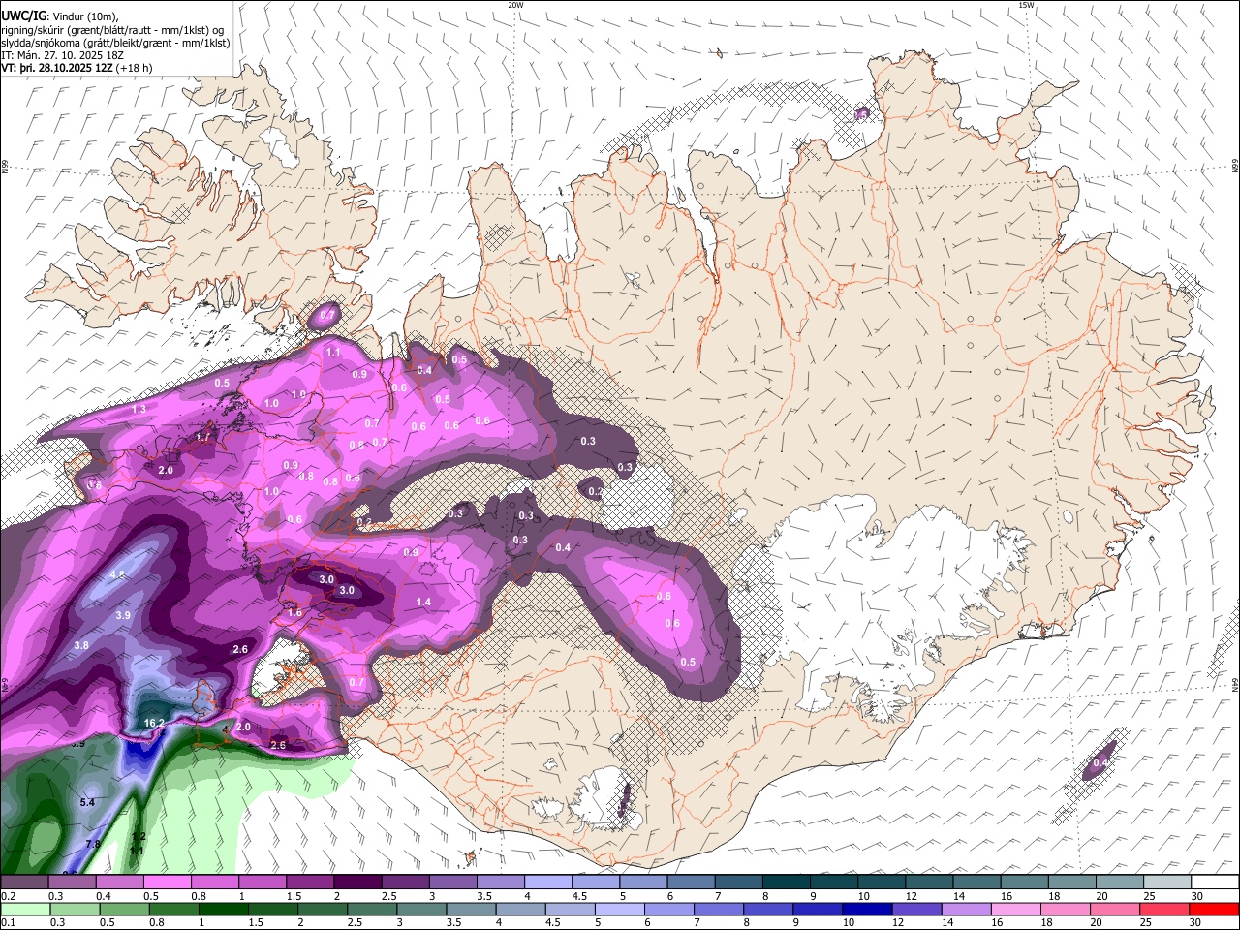Click the '4.8' precipitation value
Screen dimensions: 1240x930
[118, 574]
